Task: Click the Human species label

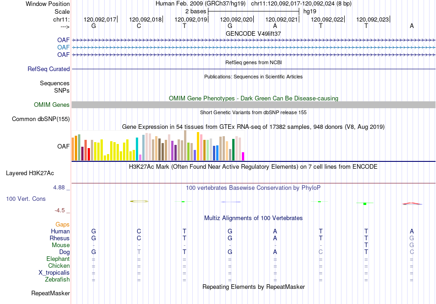Action: (x=60, y=232)
